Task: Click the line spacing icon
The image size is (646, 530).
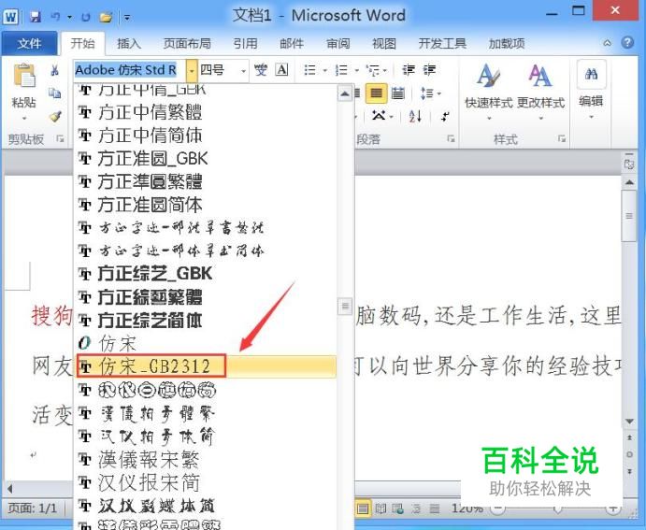Action: tap(427, 93)
